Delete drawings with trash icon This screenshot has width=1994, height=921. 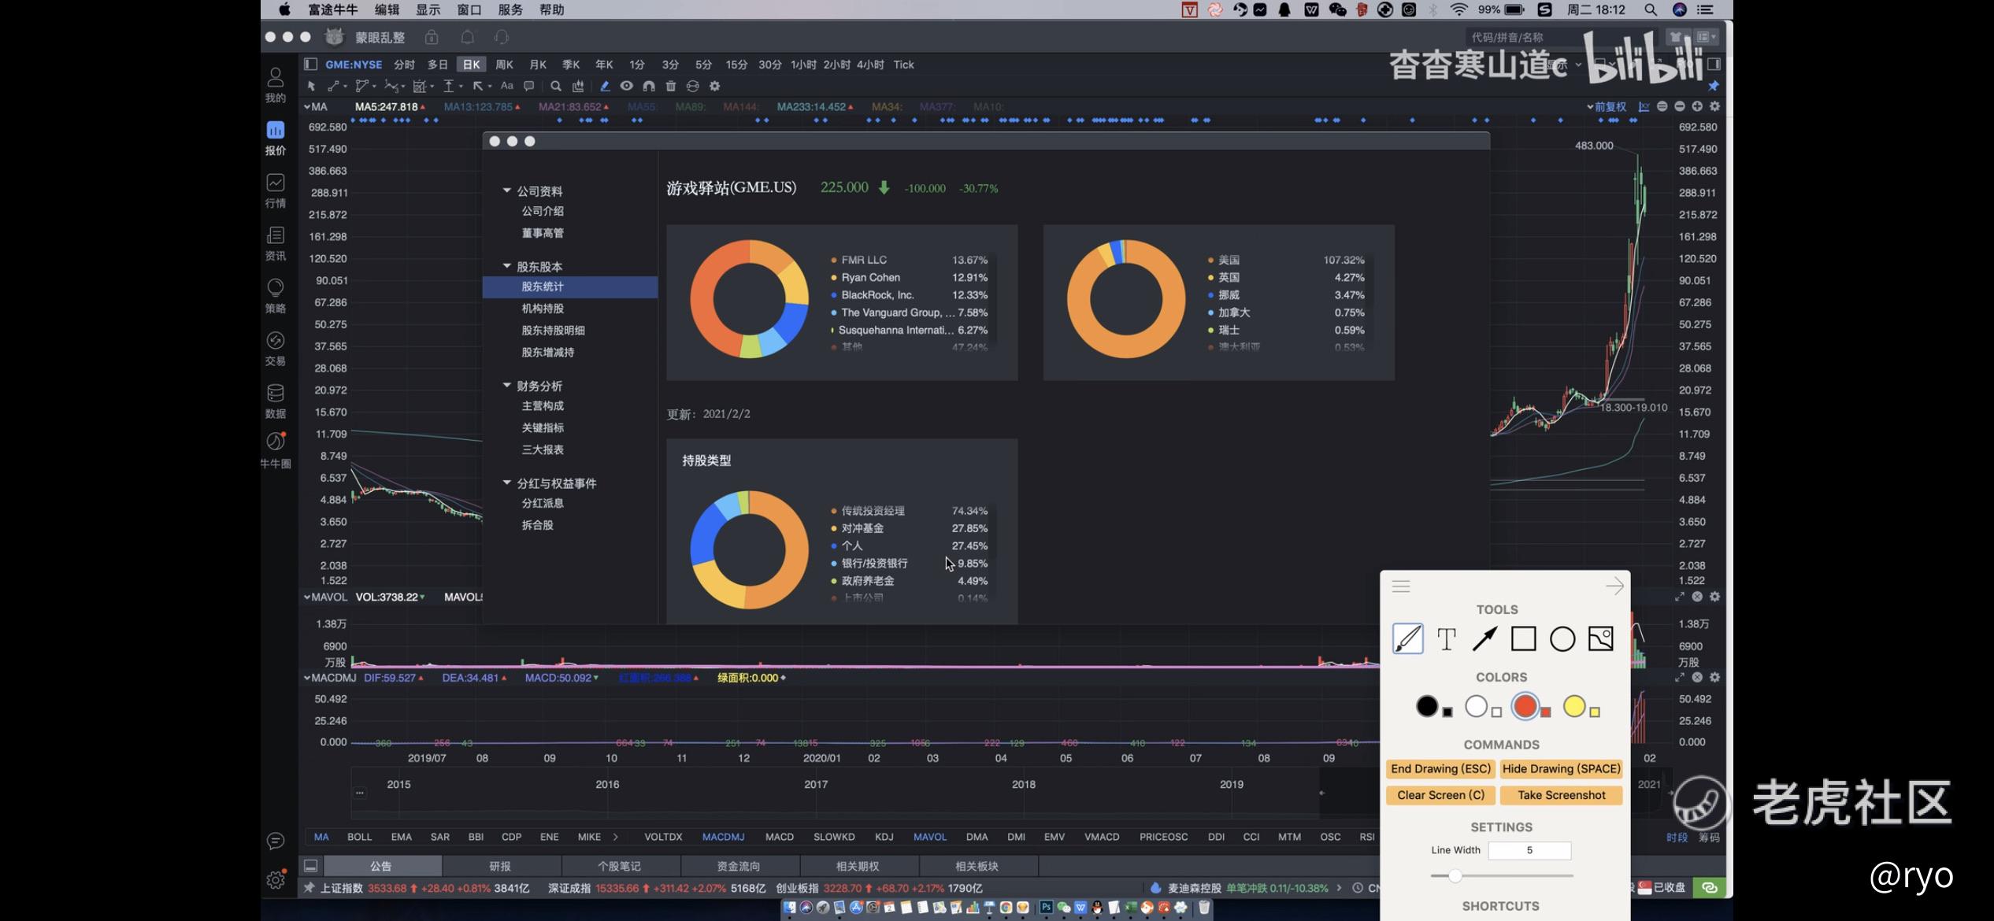(x=671, y=86)
